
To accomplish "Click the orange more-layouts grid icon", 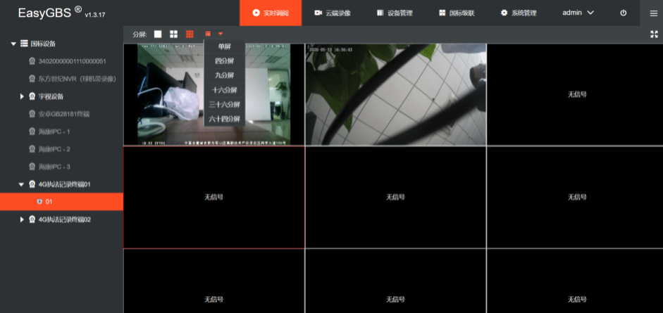I will (208, 34).
